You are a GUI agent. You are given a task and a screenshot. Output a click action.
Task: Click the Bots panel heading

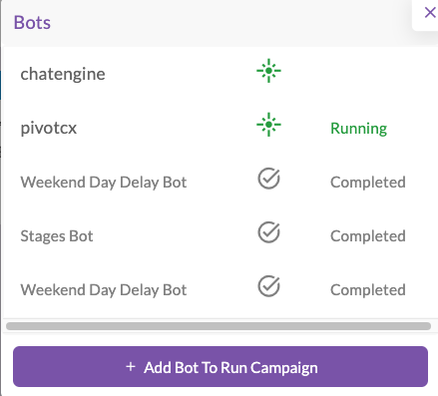click(x=32, y=23)
